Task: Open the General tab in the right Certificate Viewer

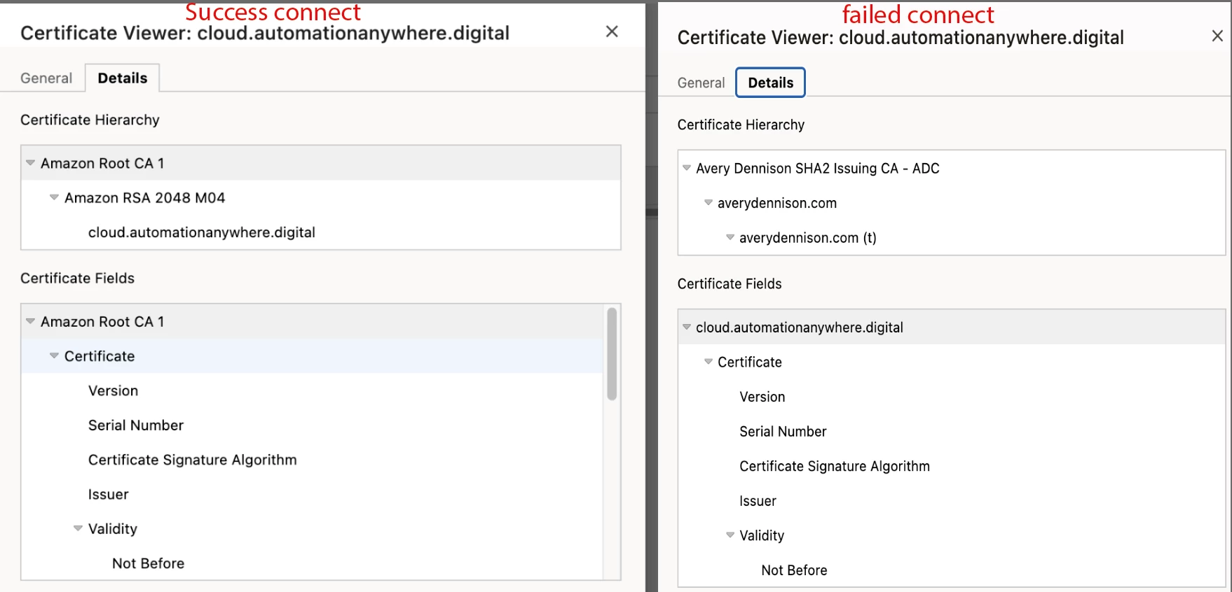Action: click(x=701, y=83)
